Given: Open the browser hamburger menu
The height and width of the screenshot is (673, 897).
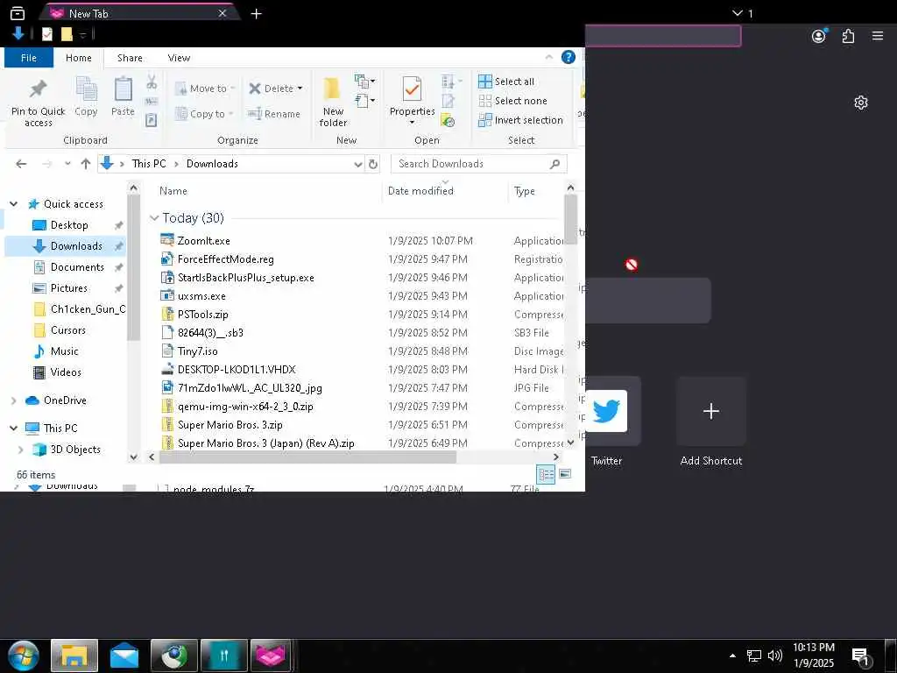Looking at the screenshot, I should (x=878, y=36).
